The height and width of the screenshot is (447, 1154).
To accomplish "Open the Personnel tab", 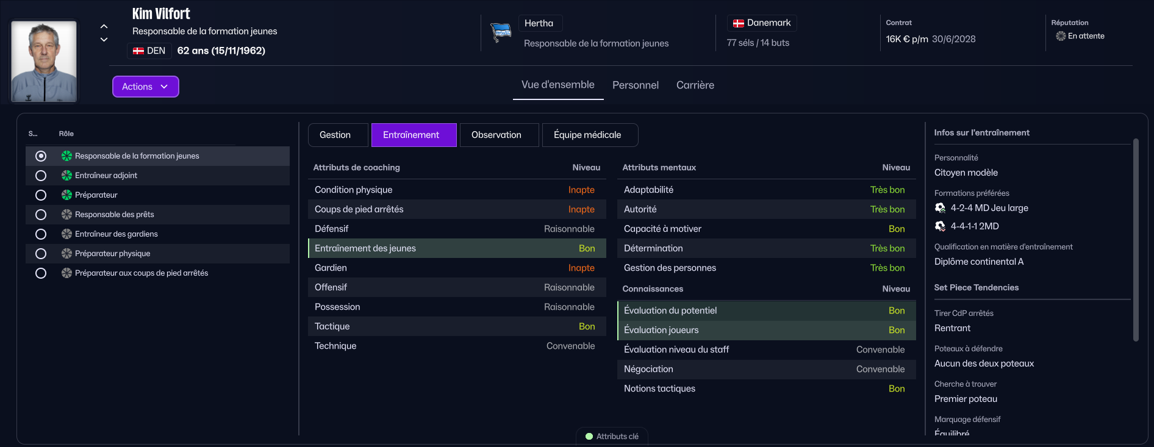I will (x=635, y=85).
